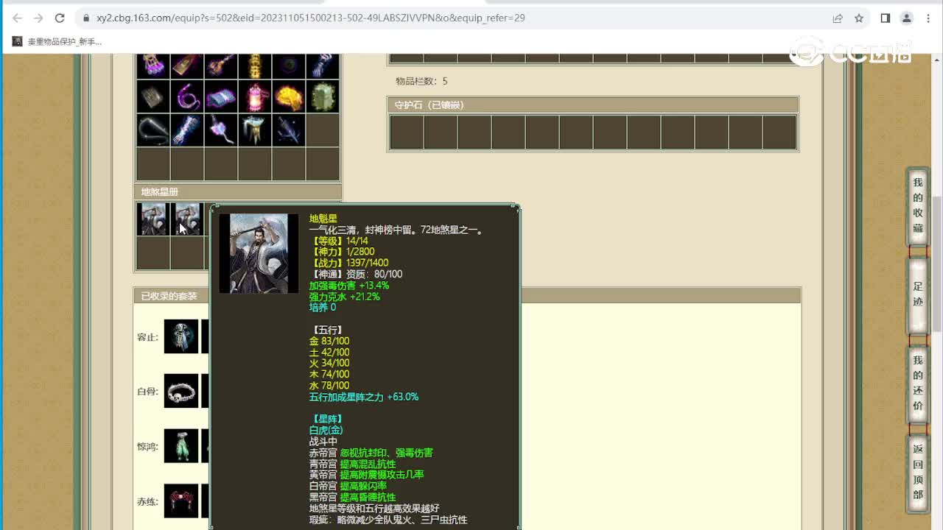The width and height of the screenshot is (943, 530).
Task: Click the site security lock icon
Action: tap(85, 18)
